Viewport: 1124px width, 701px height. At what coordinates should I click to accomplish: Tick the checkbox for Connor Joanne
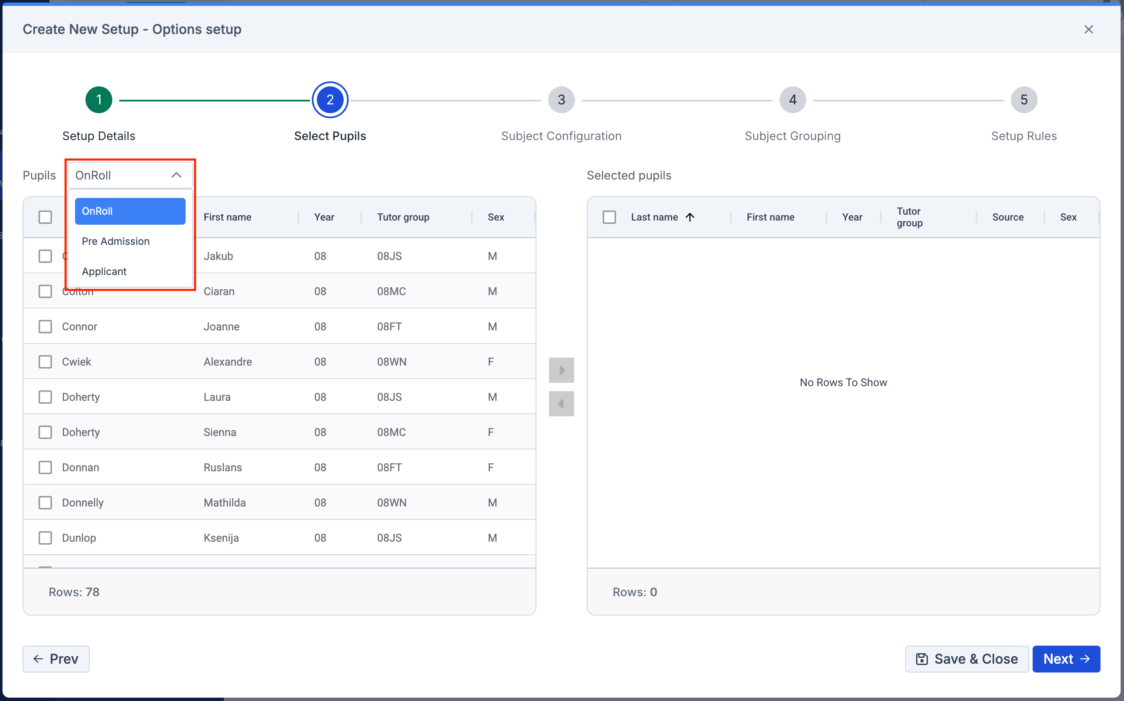pyautogui.click(x=45, y=326)
